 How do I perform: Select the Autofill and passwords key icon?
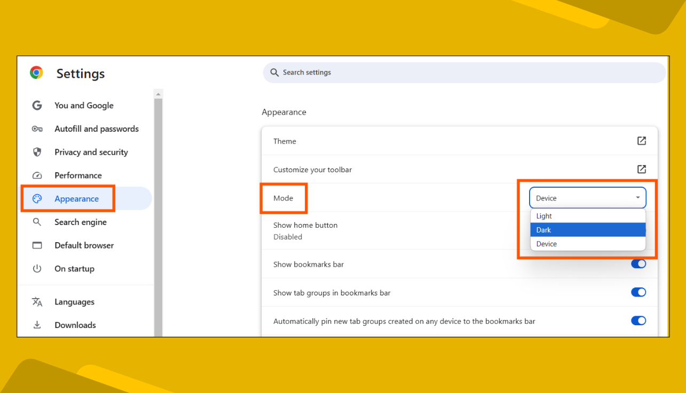tap(37, 129)
